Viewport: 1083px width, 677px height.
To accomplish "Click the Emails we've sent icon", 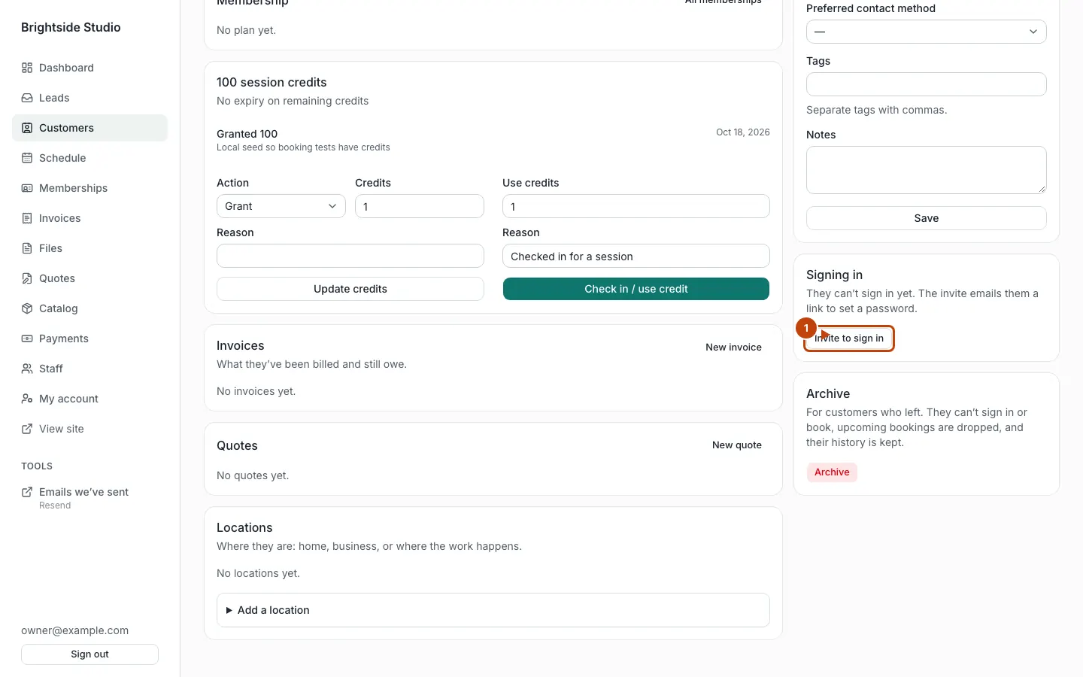I will [27, 492].
